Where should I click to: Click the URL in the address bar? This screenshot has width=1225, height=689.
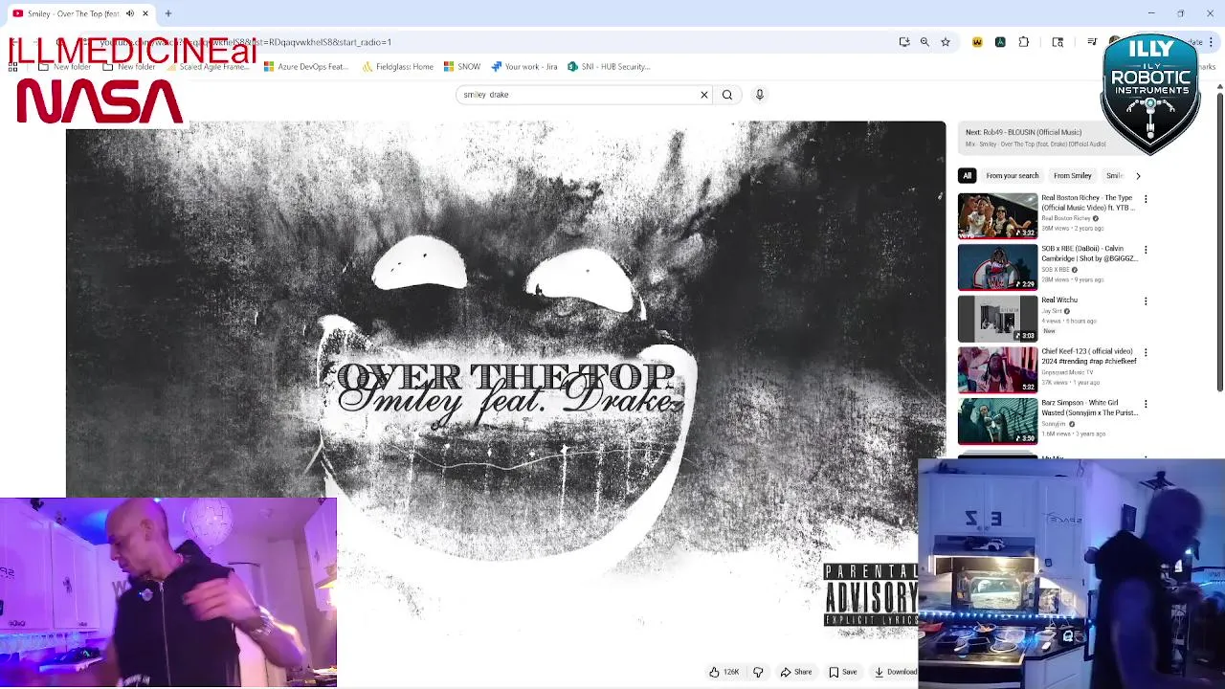245,42
